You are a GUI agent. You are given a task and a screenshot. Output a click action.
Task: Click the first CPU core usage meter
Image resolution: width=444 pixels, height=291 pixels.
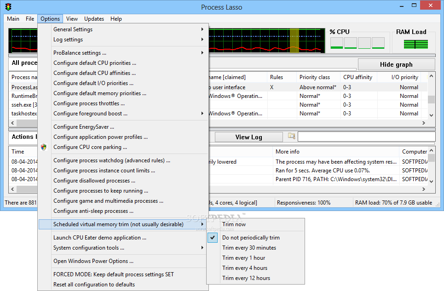point(337,43)
